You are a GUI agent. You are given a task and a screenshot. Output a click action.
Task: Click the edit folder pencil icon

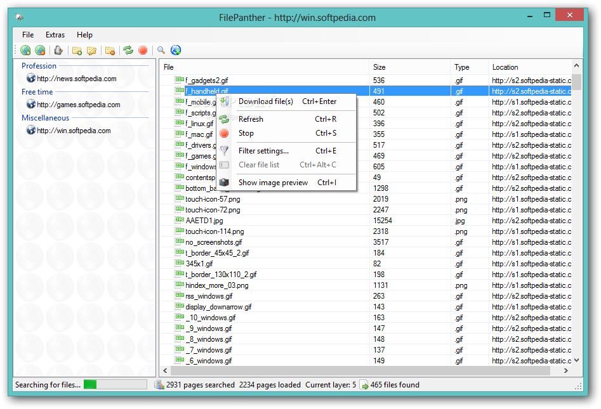click(91, 51)
